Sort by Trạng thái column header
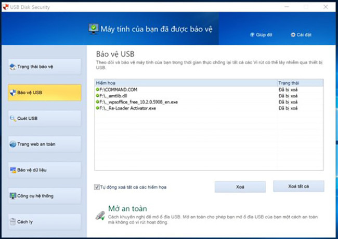338x239 pixels. coord(300,83)
